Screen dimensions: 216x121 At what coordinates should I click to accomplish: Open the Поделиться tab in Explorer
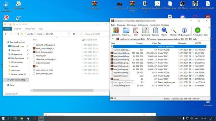[x=30, y=29]
